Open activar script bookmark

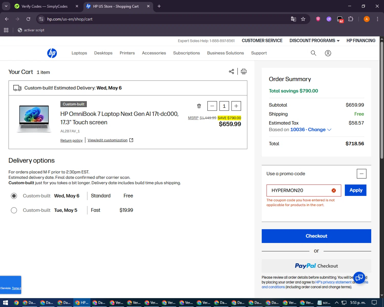pyautogui.click(x=31, y=30)
